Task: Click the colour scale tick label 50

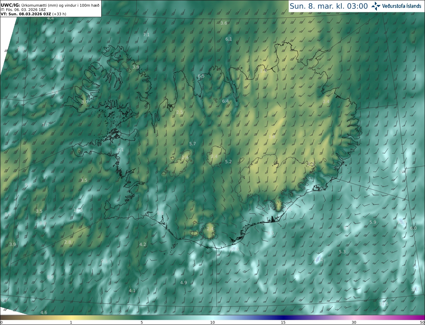Action: (422, 322)
